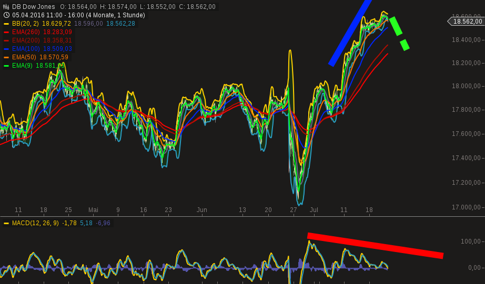Click the date range 05.04.2016 11:00 - 16:00

pyautogui.click(x=48, y=15)
